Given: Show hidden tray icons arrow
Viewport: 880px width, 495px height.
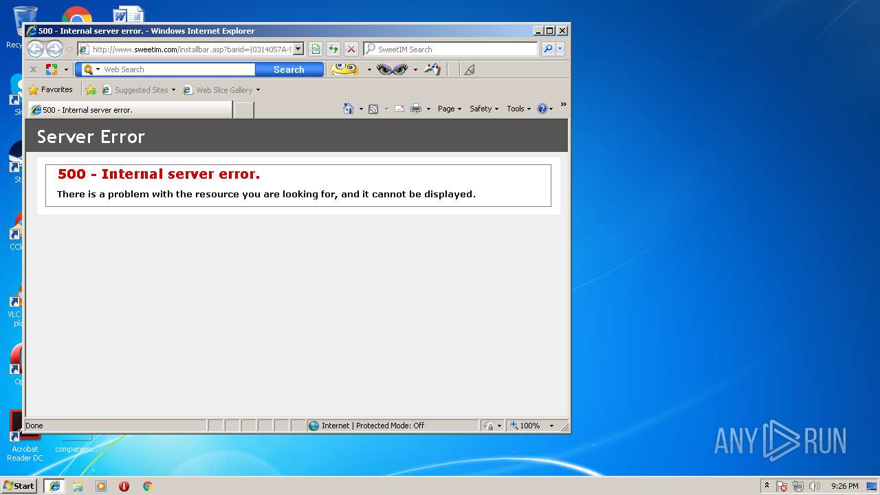Looking at the screenshot, I should pos(767,486).
